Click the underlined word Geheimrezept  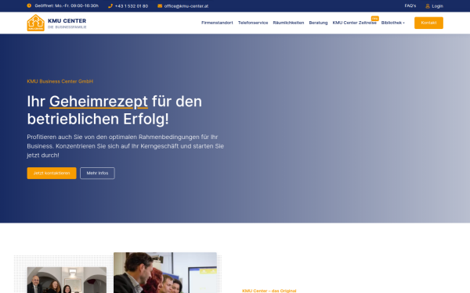point(99,102)
